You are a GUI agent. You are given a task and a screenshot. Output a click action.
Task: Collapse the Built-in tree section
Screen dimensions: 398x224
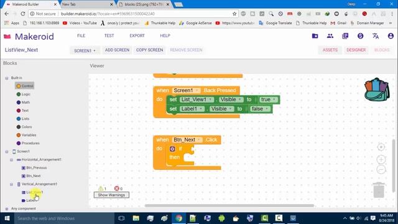tap(7, 78)
